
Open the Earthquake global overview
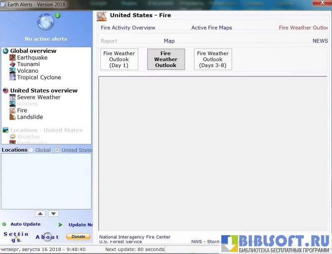click(32, 58)
